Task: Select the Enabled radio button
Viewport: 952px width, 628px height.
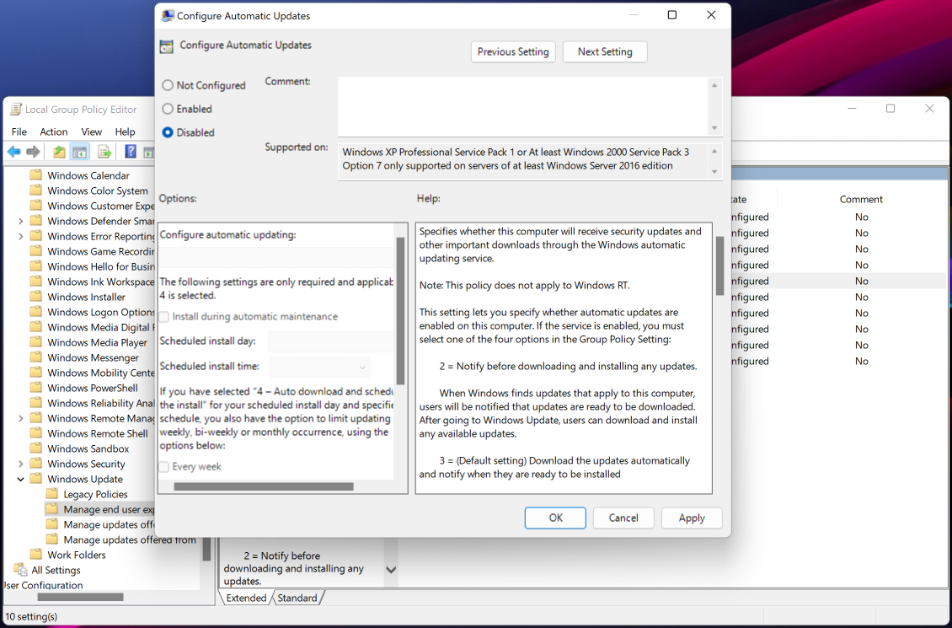Action: (168, 109)
